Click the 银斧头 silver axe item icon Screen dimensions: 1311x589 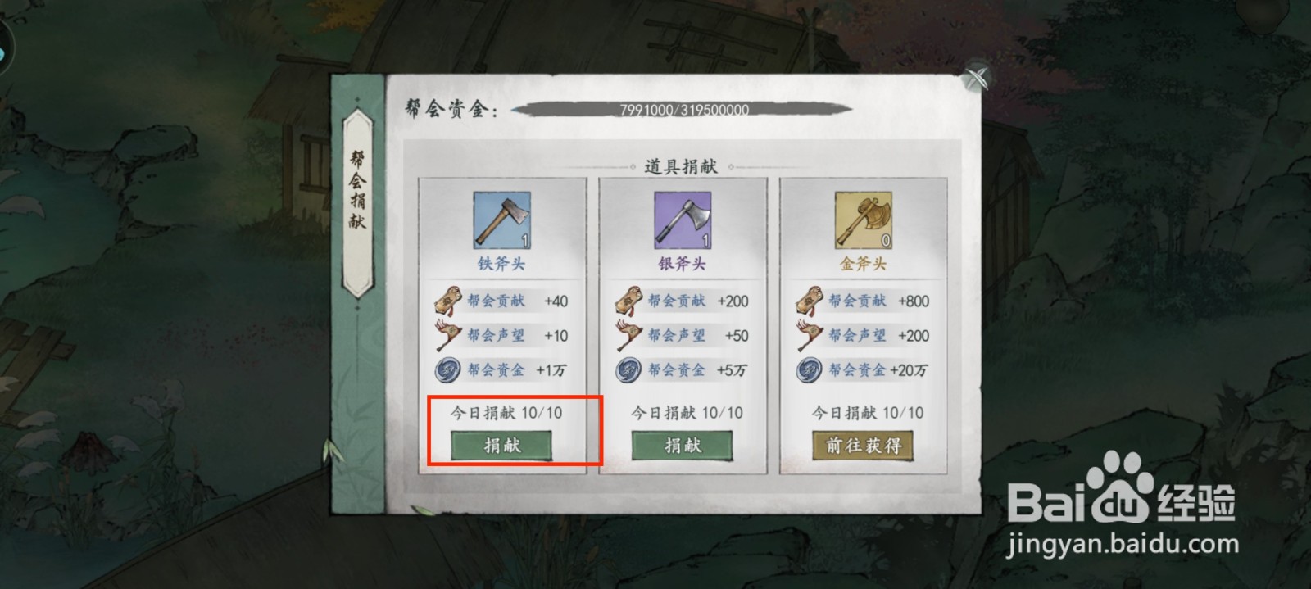[683, 220]
